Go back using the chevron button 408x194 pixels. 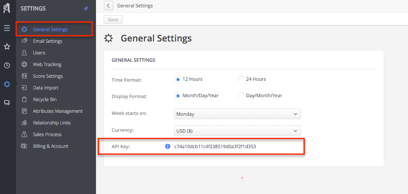108,6
